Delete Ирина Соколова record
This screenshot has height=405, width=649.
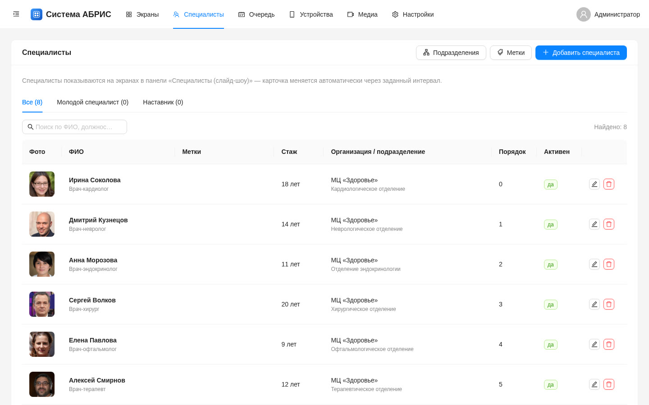click(x=609, y=184)
